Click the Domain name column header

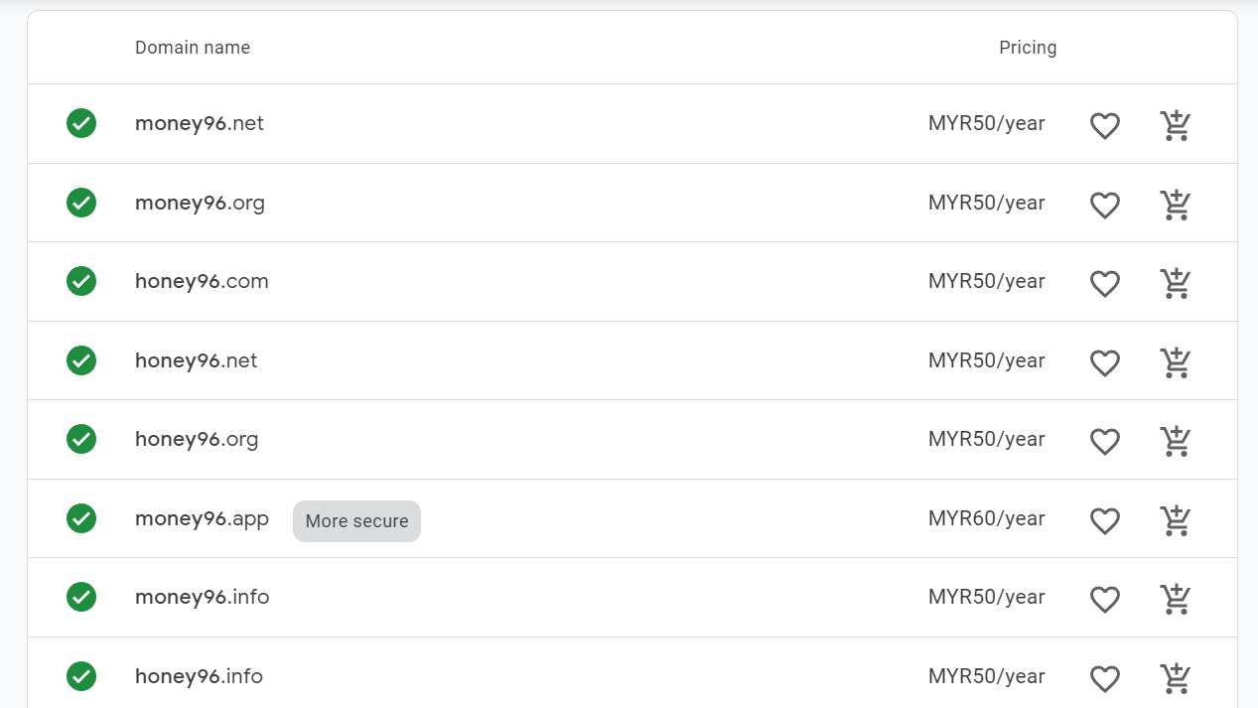pos(193,48)
